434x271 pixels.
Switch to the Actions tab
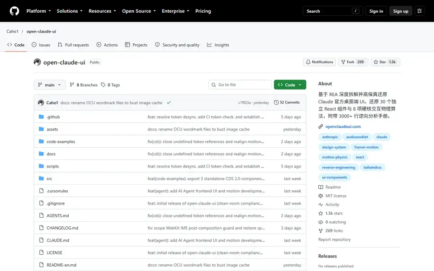coord(107,45)
